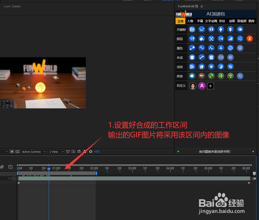Click the 锚 anchor icon
The image size is (259, 220).
(240, 48)
